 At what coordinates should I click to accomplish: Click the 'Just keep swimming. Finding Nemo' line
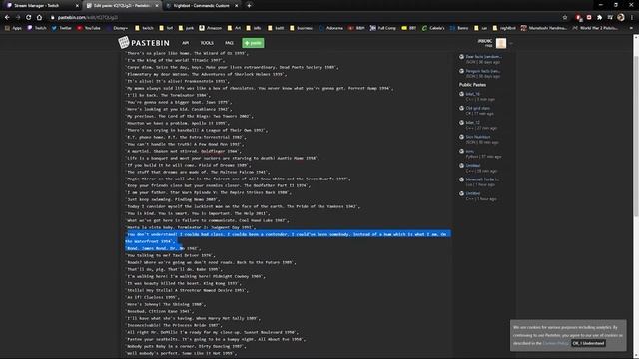(x=173, y=199)
